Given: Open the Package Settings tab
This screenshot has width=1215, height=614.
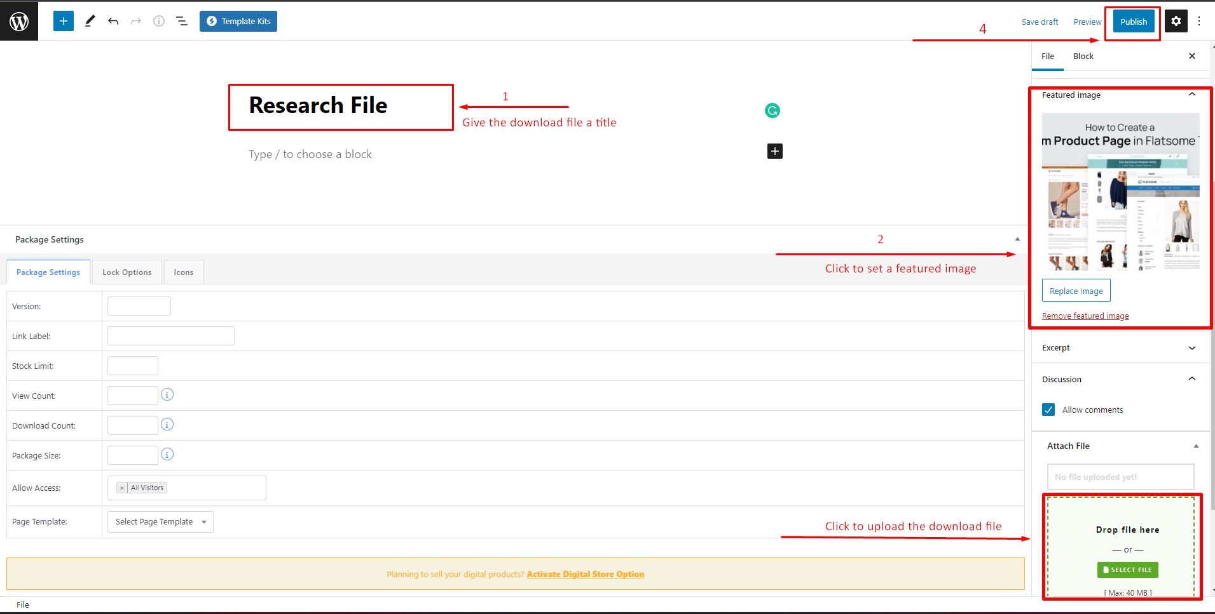Looking at the screenshot, I should pos(48,272).
